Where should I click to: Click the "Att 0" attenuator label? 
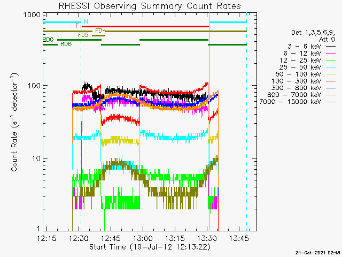(327, 40)
